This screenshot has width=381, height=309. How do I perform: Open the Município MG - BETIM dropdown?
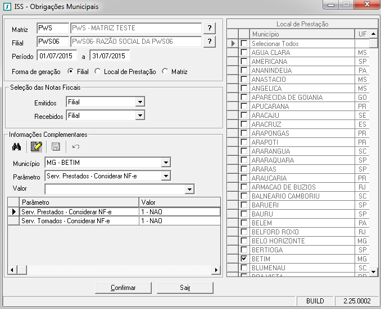click(x=166, y=163)
